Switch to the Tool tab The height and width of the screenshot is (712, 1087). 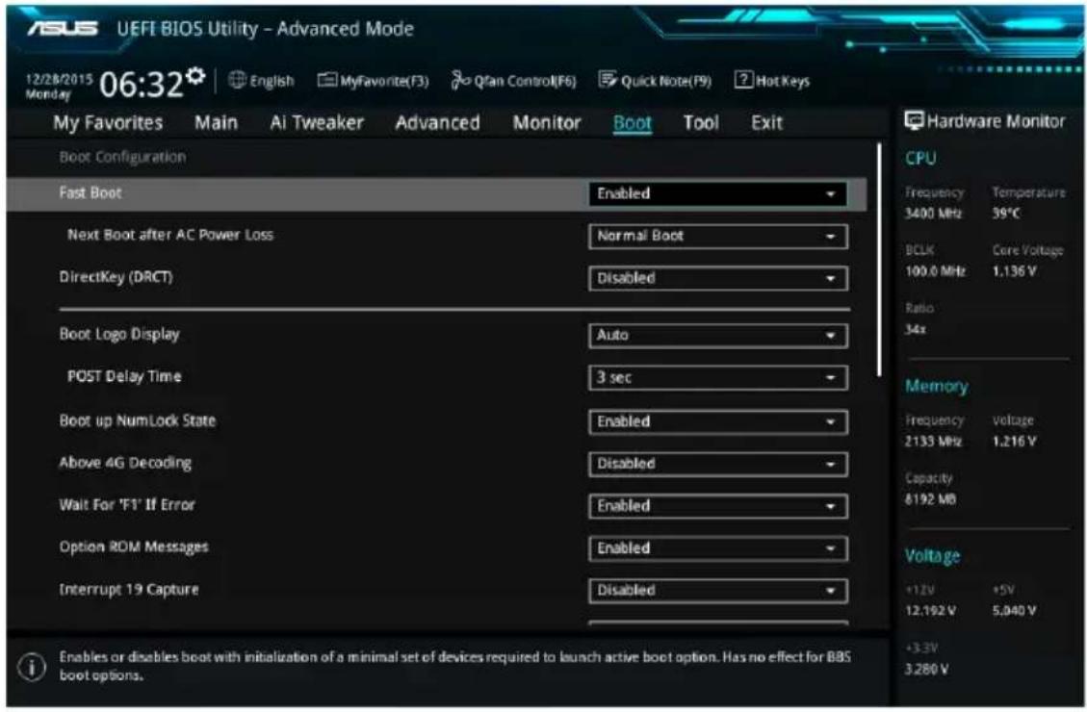(x=701, y=122)
